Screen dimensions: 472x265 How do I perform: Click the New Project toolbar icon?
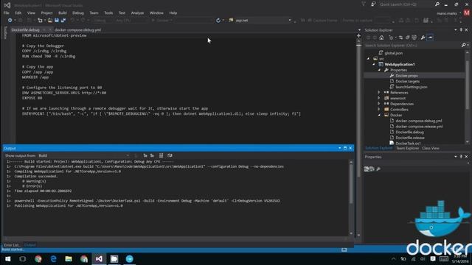coord(40,20)
